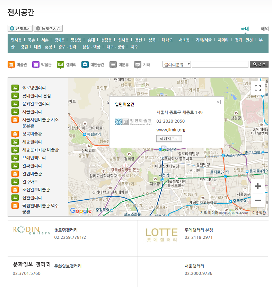Zoom out on the map with minus
The height and width of the screenshot is (287, 272).
(257, 200)
